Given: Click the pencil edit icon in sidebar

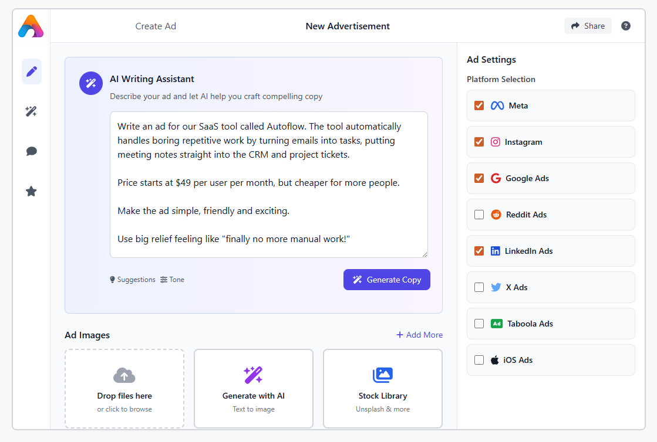Looking at the screenshot, I should click(32, 72).
